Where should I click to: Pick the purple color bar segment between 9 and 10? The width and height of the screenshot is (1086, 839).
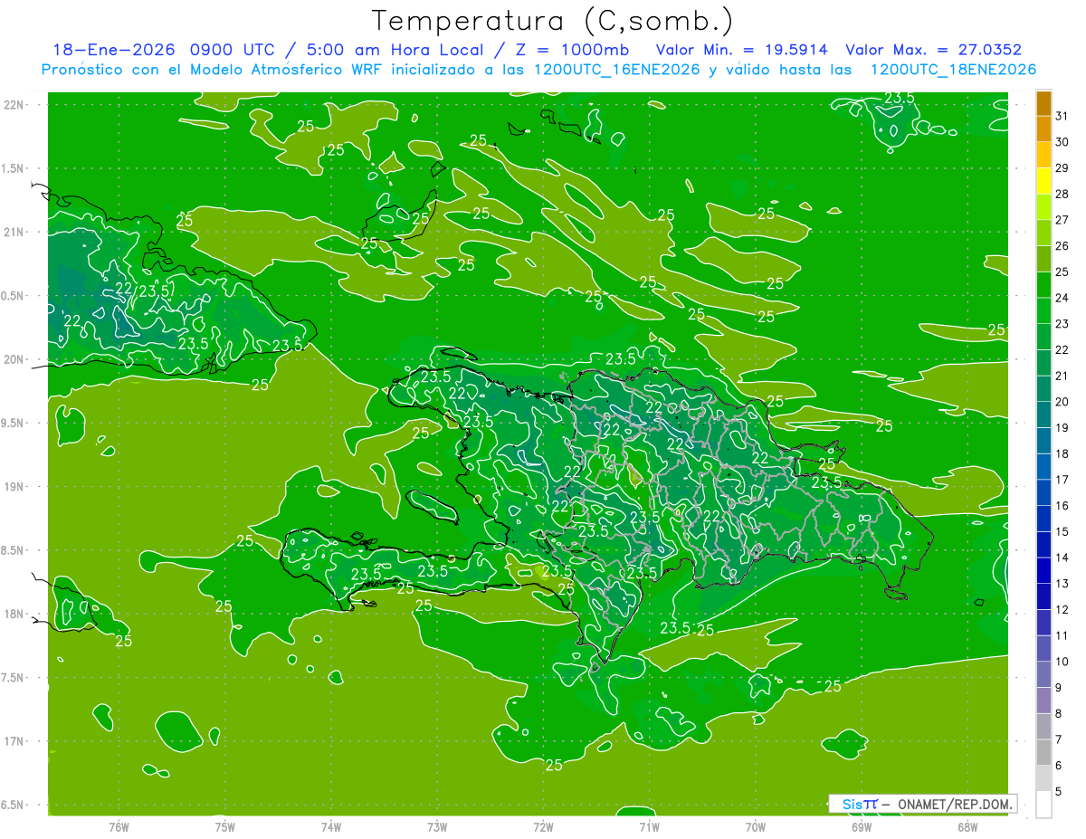point(1043,674)
